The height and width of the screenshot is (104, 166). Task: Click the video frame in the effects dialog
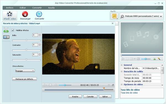(x=79, y=54)
